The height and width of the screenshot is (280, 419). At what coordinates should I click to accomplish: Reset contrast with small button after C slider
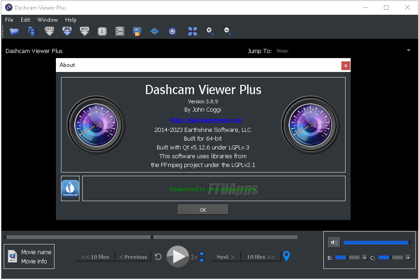[x=408, y=257]
